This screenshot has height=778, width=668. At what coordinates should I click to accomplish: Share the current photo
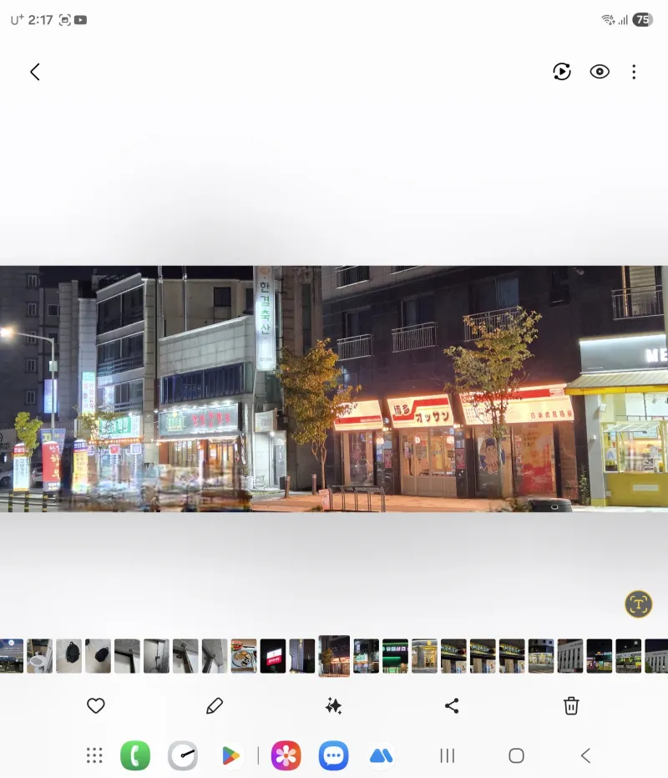452,705
